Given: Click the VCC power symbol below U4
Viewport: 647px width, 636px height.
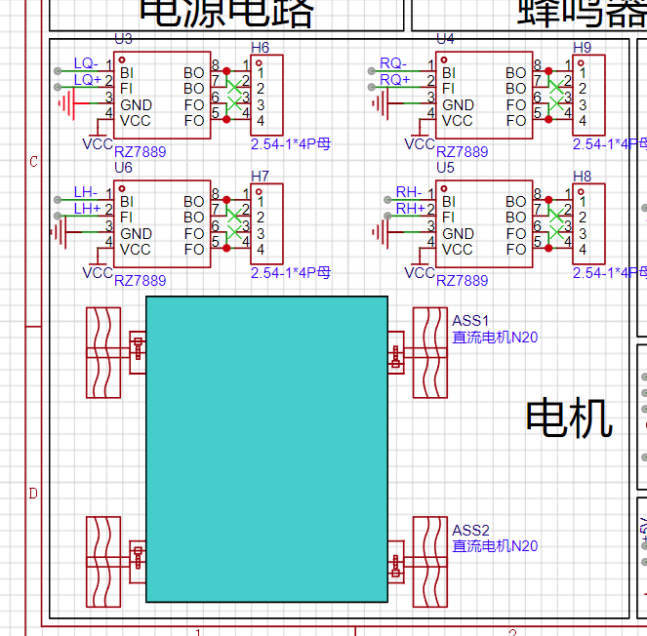Looking at the screenshot, I should [x=420, y=137].
